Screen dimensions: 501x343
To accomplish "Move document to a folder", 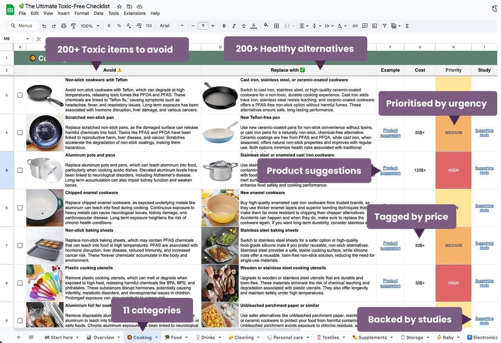I will pos(130,6).
